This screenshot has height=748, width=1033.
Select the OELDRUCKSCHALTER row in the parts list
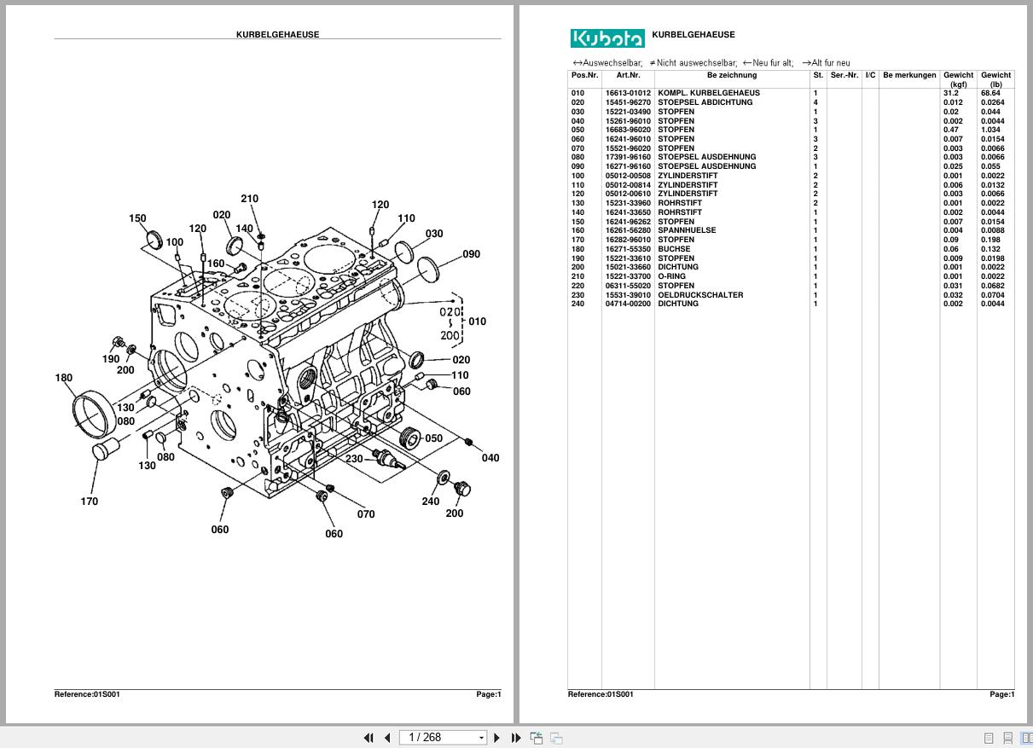point(701,294)
